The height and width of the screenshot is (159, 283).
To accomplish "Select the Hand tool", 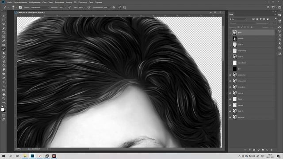I will pos(4,95).
